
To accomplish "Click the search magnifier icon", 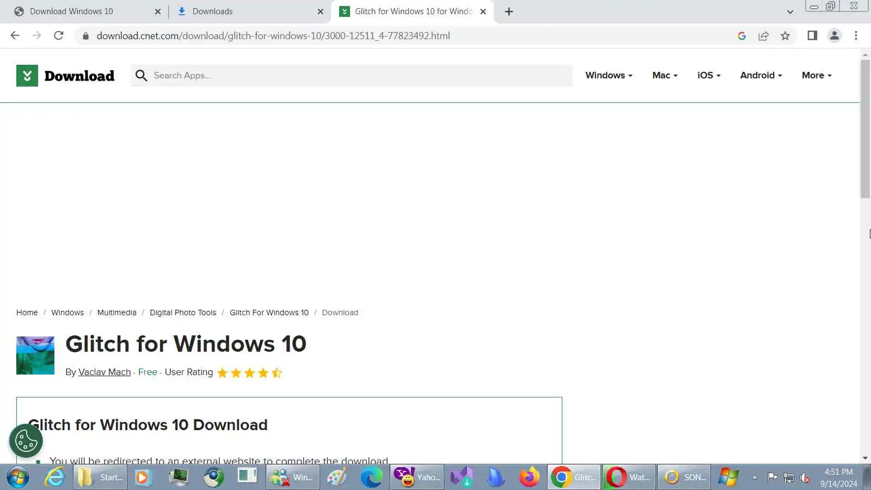I will pos(141,76).
